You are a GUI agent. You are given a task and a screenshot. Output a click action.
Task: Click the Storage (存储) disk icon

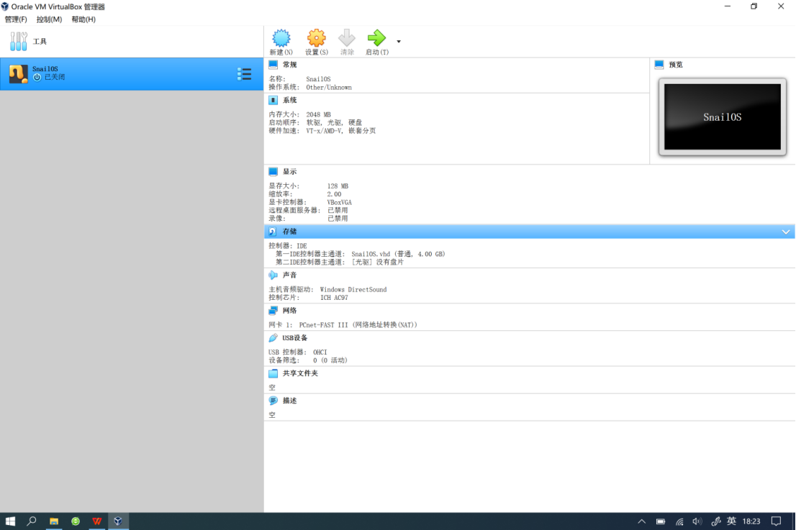pos(273,232)
